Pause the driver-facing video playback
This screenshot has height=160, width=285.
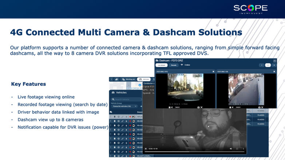146,149
